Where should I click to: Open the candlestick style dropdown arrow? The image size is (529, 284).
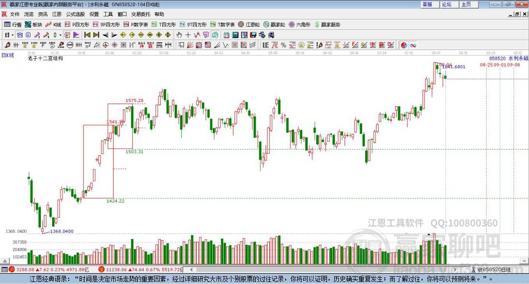60,35
